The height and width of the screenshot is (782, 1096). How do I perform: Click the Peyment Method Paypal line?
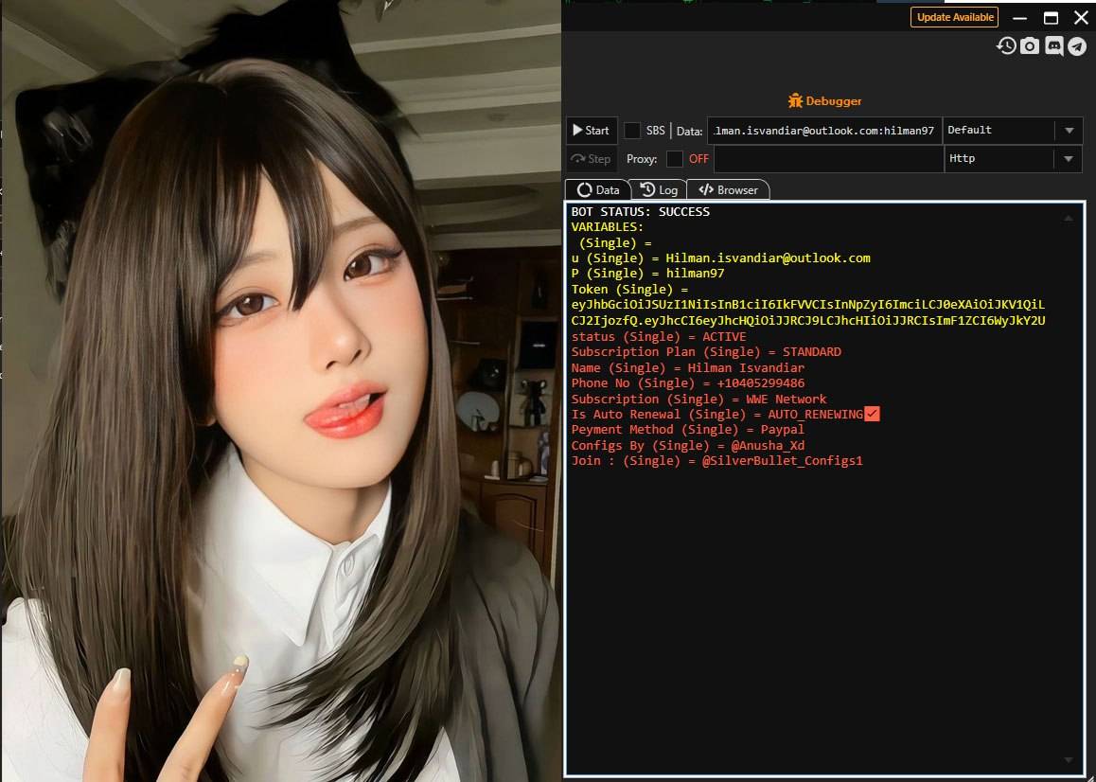click(x=688, y=430)
